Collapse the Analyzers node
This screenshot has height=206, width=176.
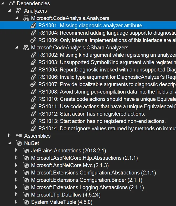10,11
